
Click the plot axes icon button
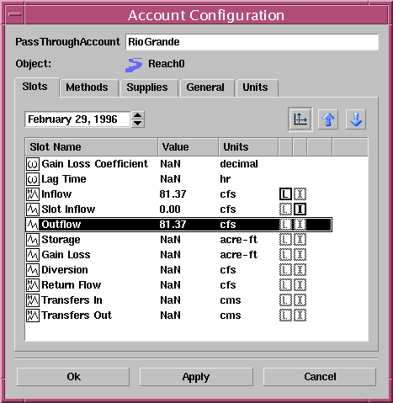[300, 119]
